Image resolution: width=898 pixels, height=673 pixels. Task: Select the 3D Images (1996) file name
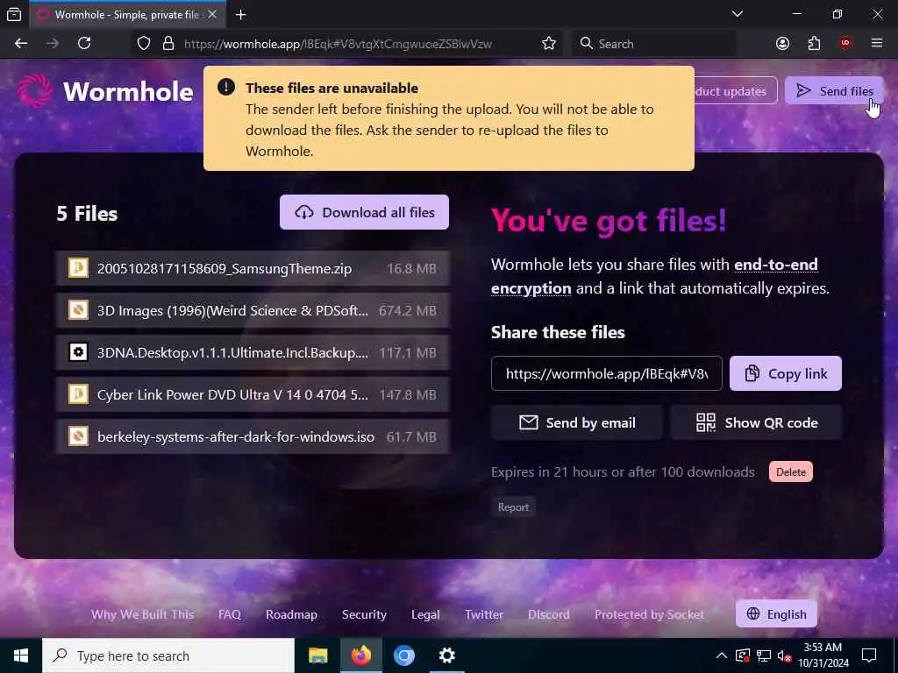click(232, 311)
